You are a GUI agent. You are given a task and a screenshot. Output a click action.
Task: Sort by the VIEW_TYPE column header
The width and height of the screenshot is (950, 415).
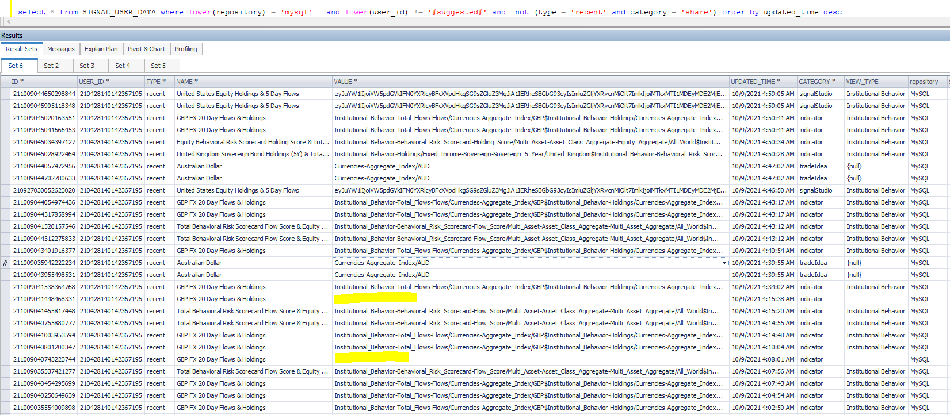click(876, 82)
